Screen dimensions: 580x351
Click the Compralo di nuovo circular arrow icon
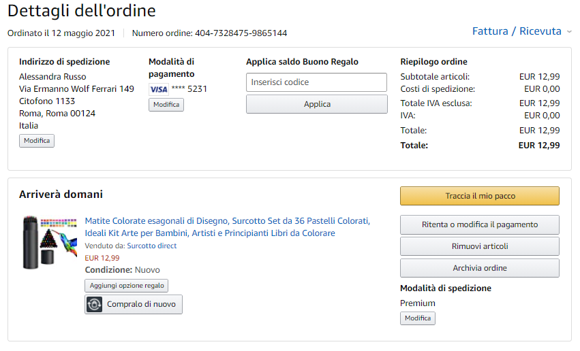[95, 304]
